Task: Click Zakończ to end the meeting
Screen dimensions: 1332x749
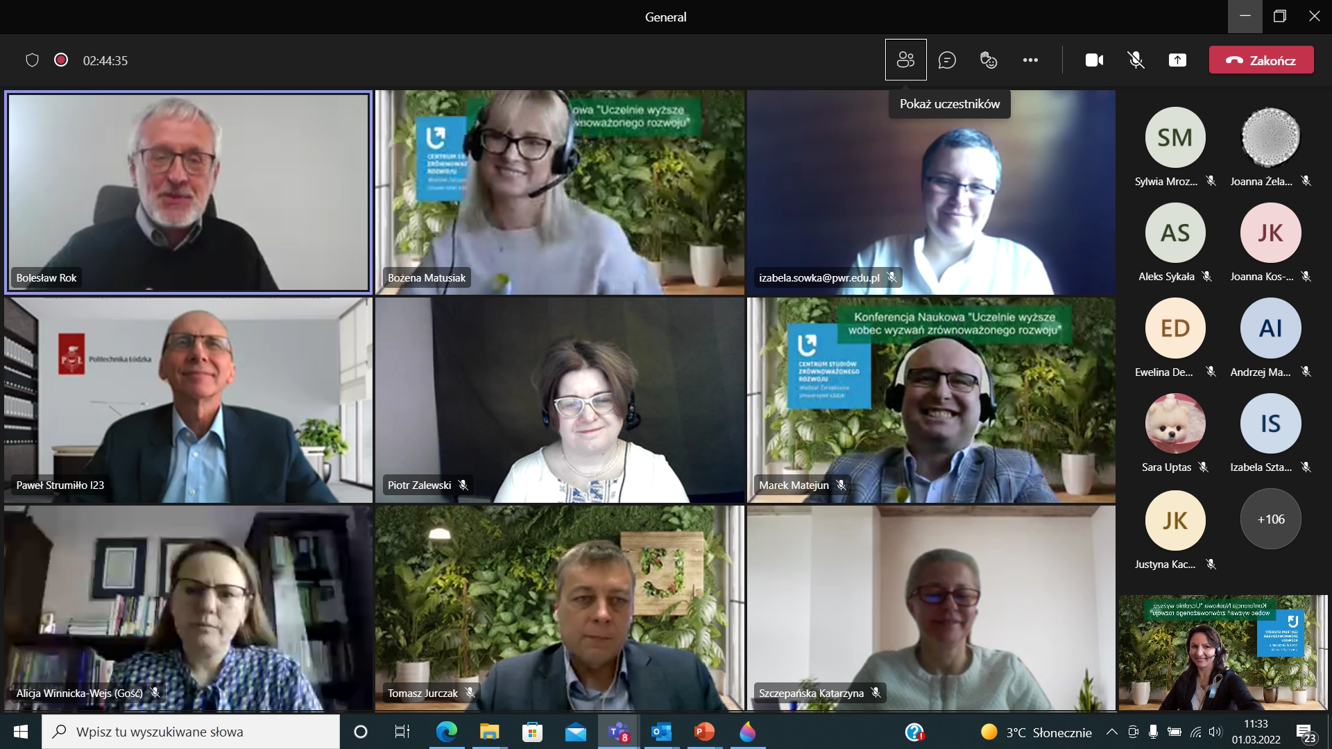Action: [1261, 60]
